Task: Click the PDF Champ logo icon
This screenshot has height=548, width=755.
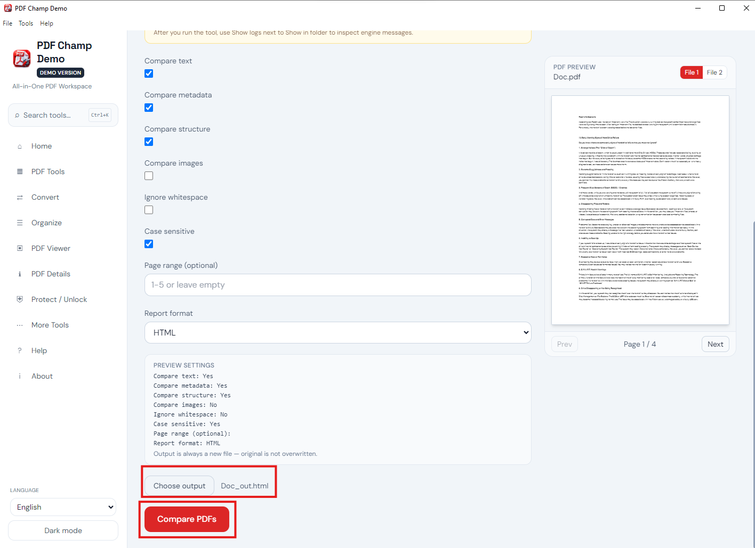Action: (x=22, y=58)
